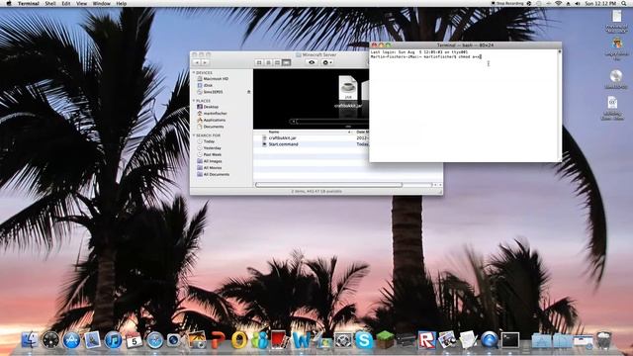Screen dimensions: 633x356
Task: Open the Terminal application menu
Action: tap(29, 3)
